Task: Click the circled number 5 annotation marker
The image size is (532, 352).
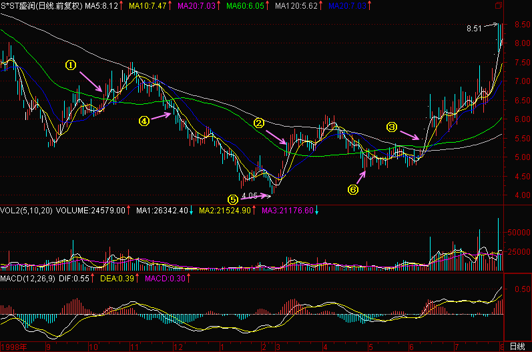Action: 233,199
